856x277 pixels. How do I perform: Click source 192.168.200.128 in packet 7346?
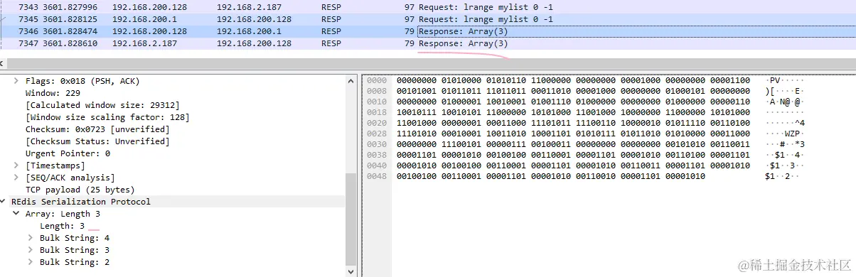click(149, 31)
